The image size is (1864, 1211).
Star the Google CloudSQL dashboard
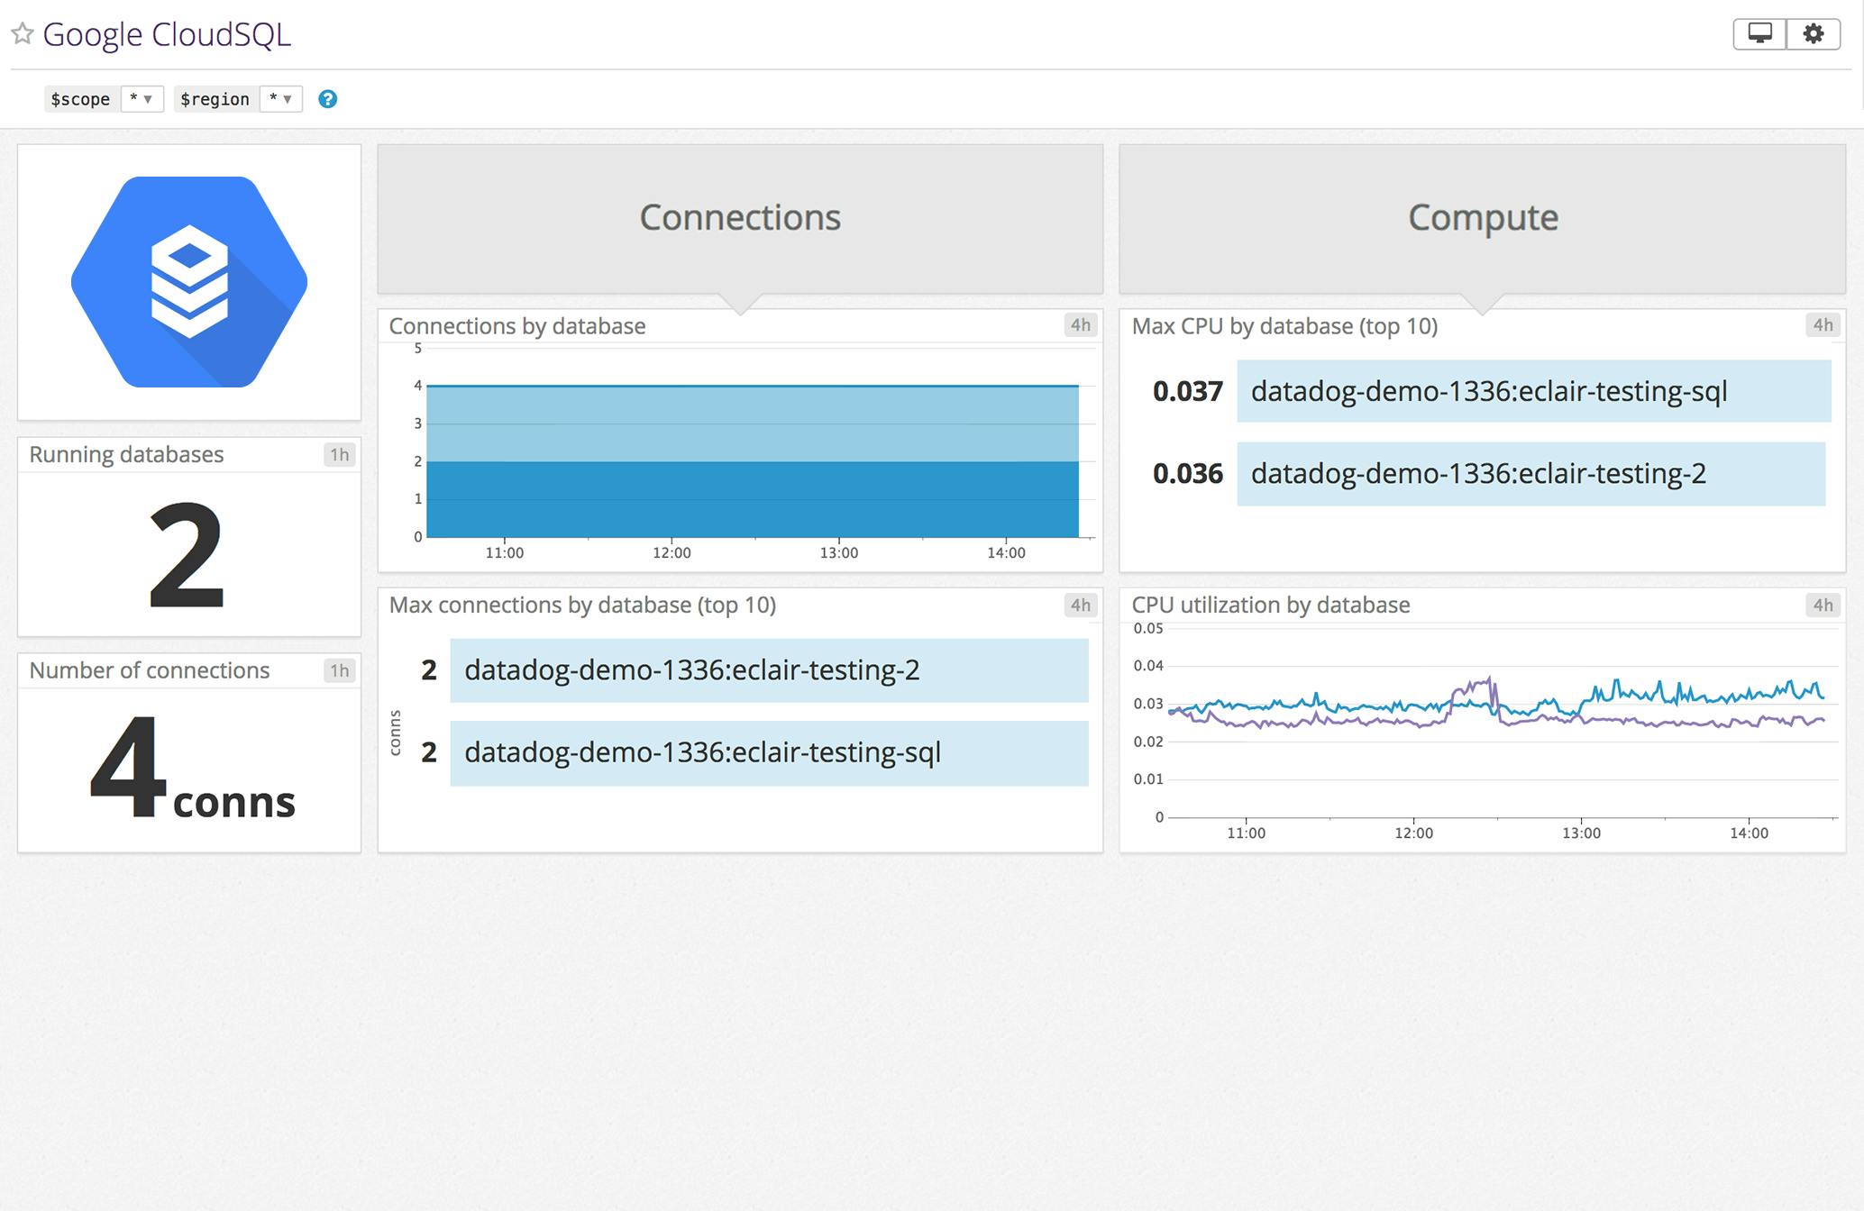pyautogui.click(x=23, y=34)
